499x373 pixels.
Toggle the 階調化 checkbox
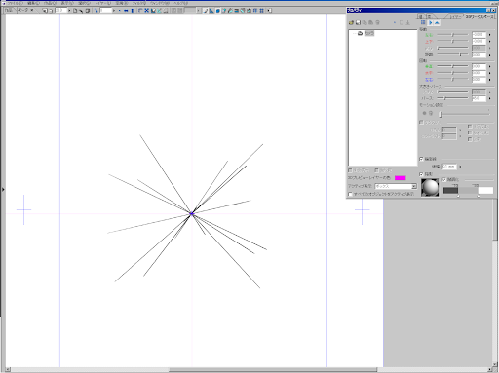[444, 179]
